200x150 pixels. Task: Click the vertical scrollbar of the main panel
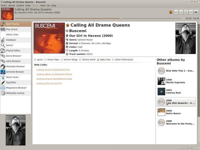click(x=198, y=70)
